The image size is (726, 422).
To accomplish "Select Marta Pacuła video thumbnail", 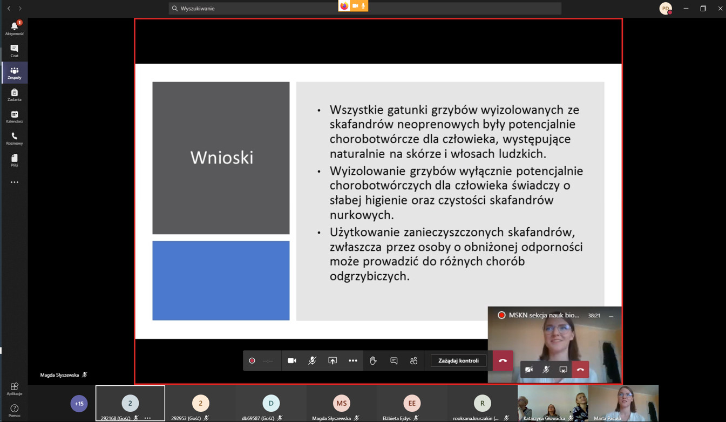I will tap(623, 403).
